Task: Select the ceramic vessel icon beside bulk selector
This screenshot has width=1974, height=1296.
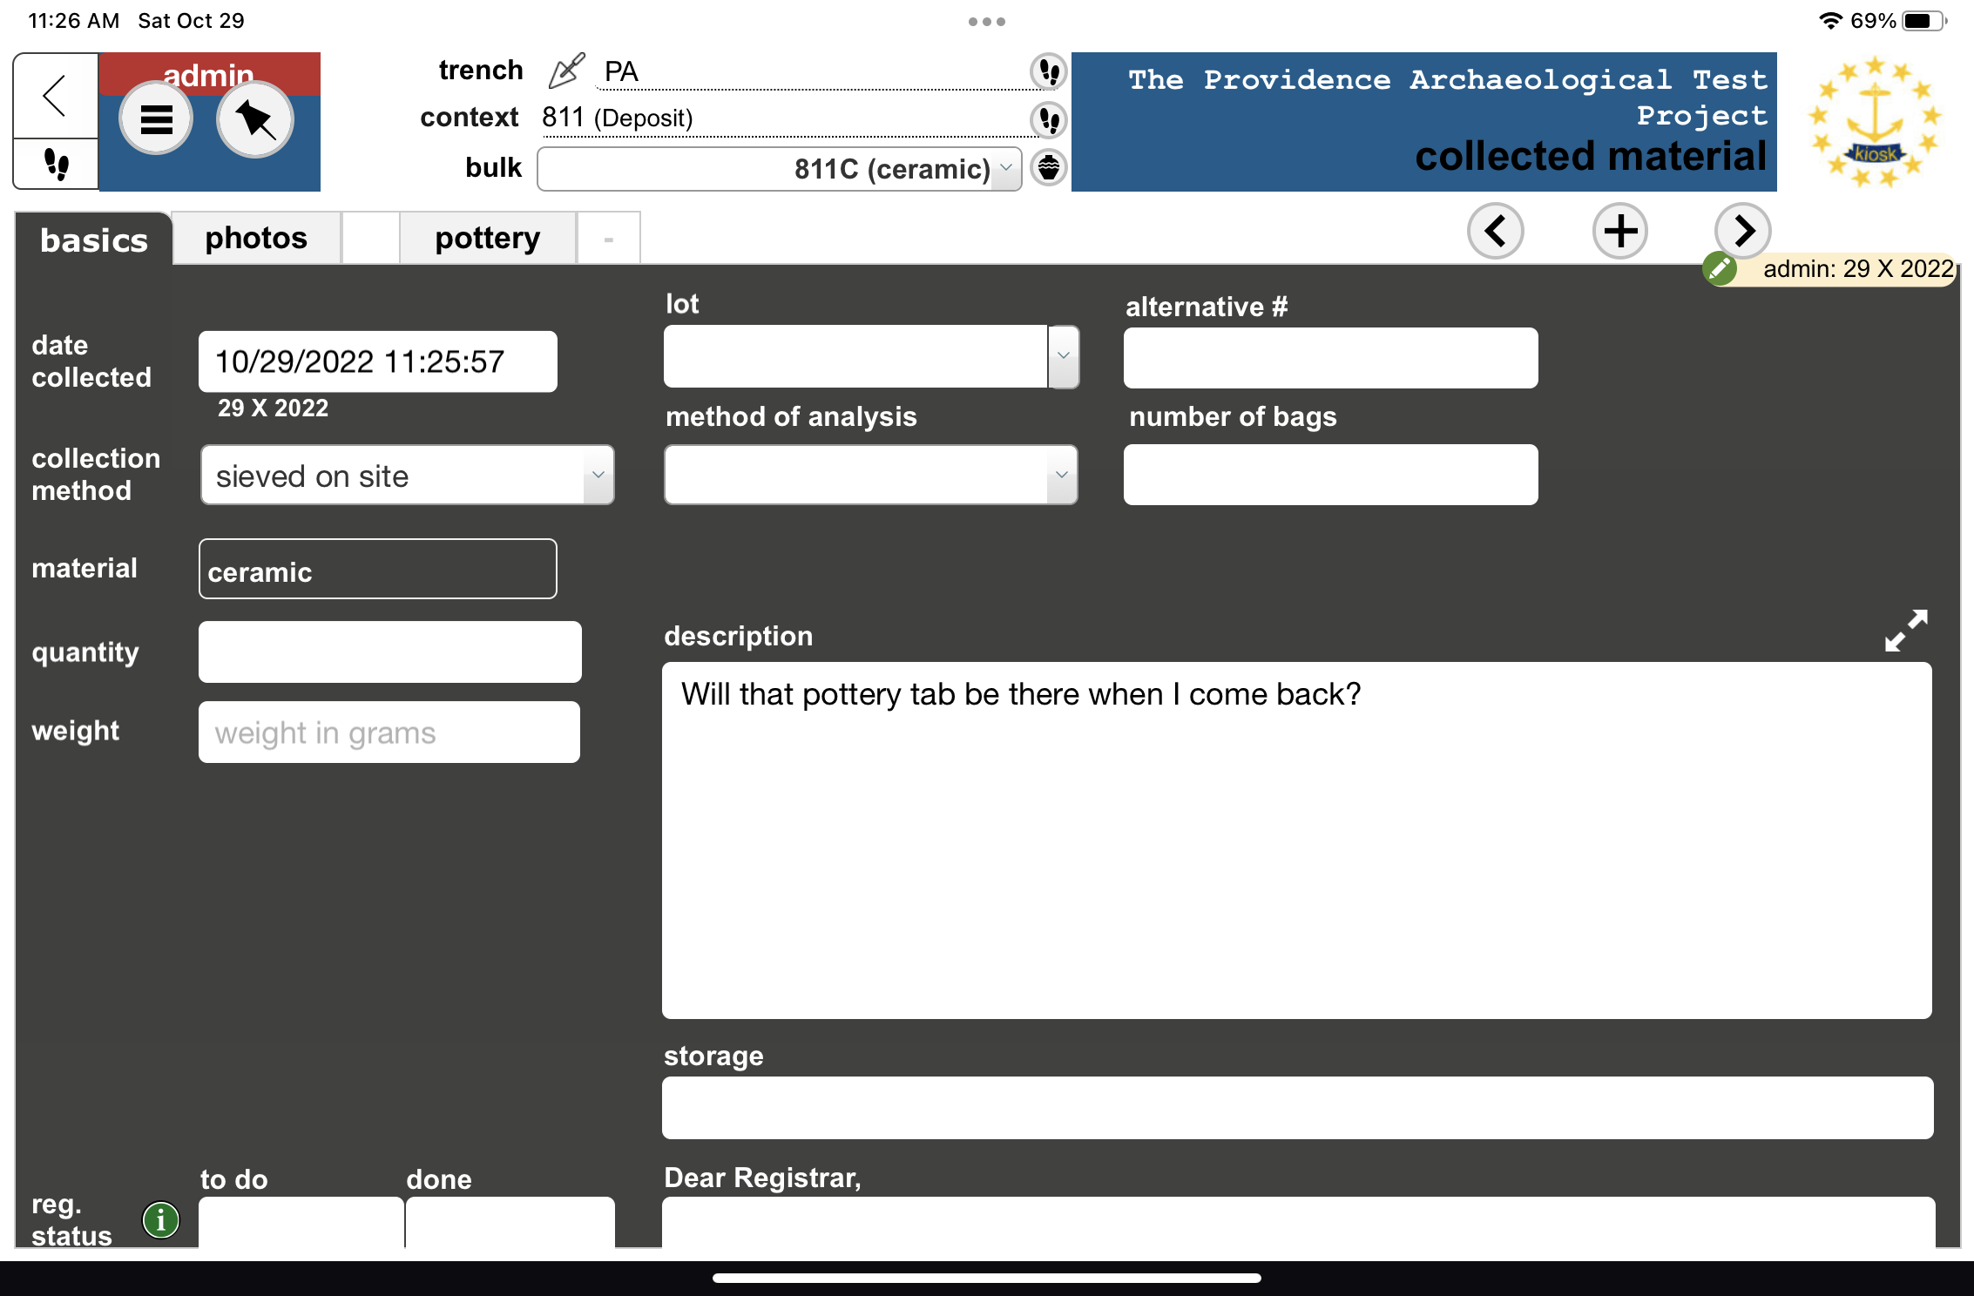Action: (1049, 169)
